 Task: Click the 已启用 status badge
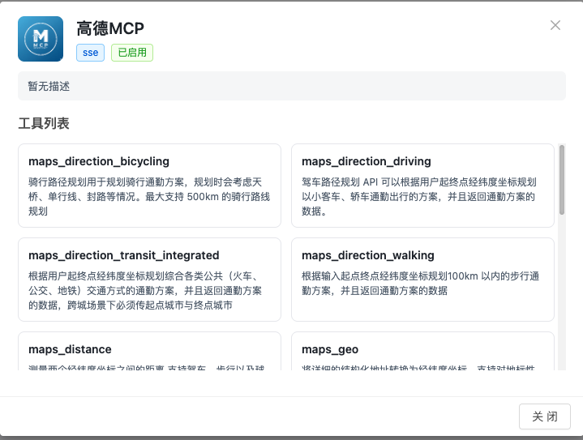point(132,53)
